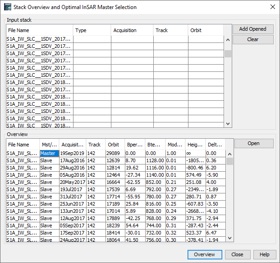Image resolution: width=280 pixels, height=263 pixels.
Task: Select the infinity height ambiguity cell
Action: 196,153
